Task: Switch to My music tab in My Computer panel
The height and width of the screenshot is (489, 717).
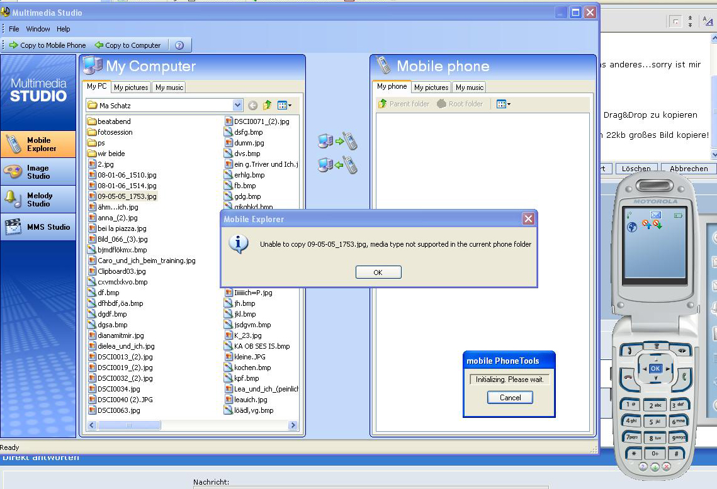Action: [x=169, y=87]
